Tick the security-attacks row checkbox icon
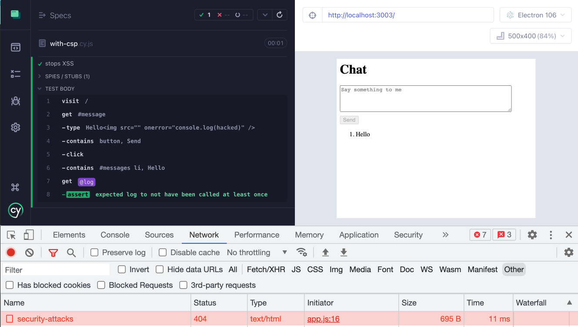 9,319
